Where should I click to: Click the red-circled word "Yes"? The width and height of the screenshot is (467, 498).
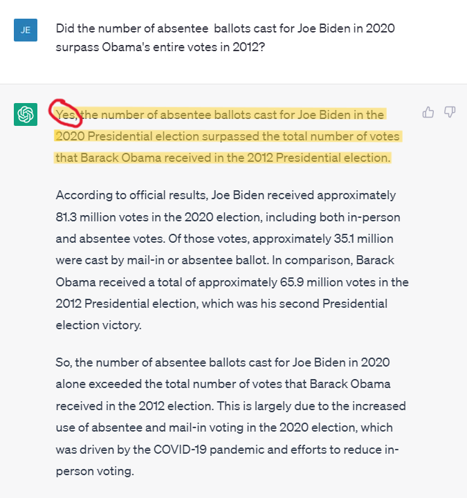66,114
